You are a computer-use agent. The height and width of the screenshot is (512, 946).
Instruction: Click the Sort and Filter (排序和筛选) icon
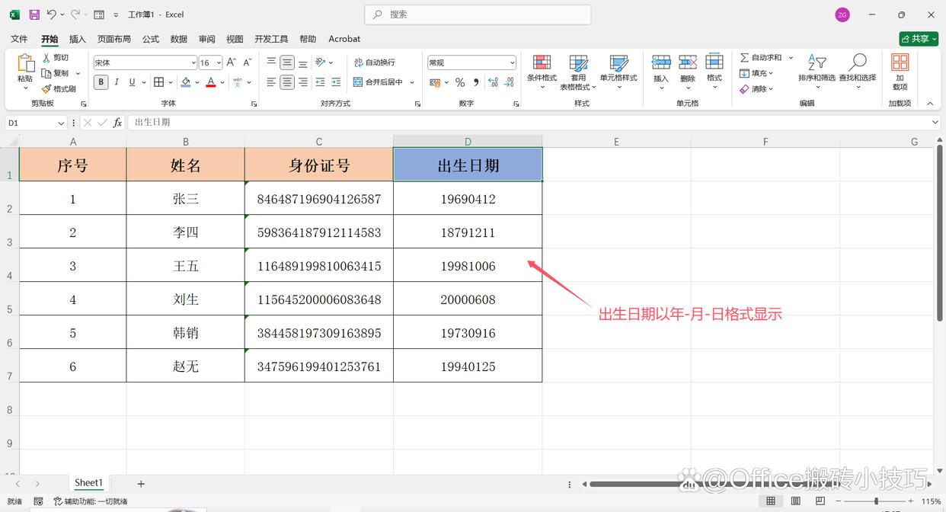pos(817,62)
